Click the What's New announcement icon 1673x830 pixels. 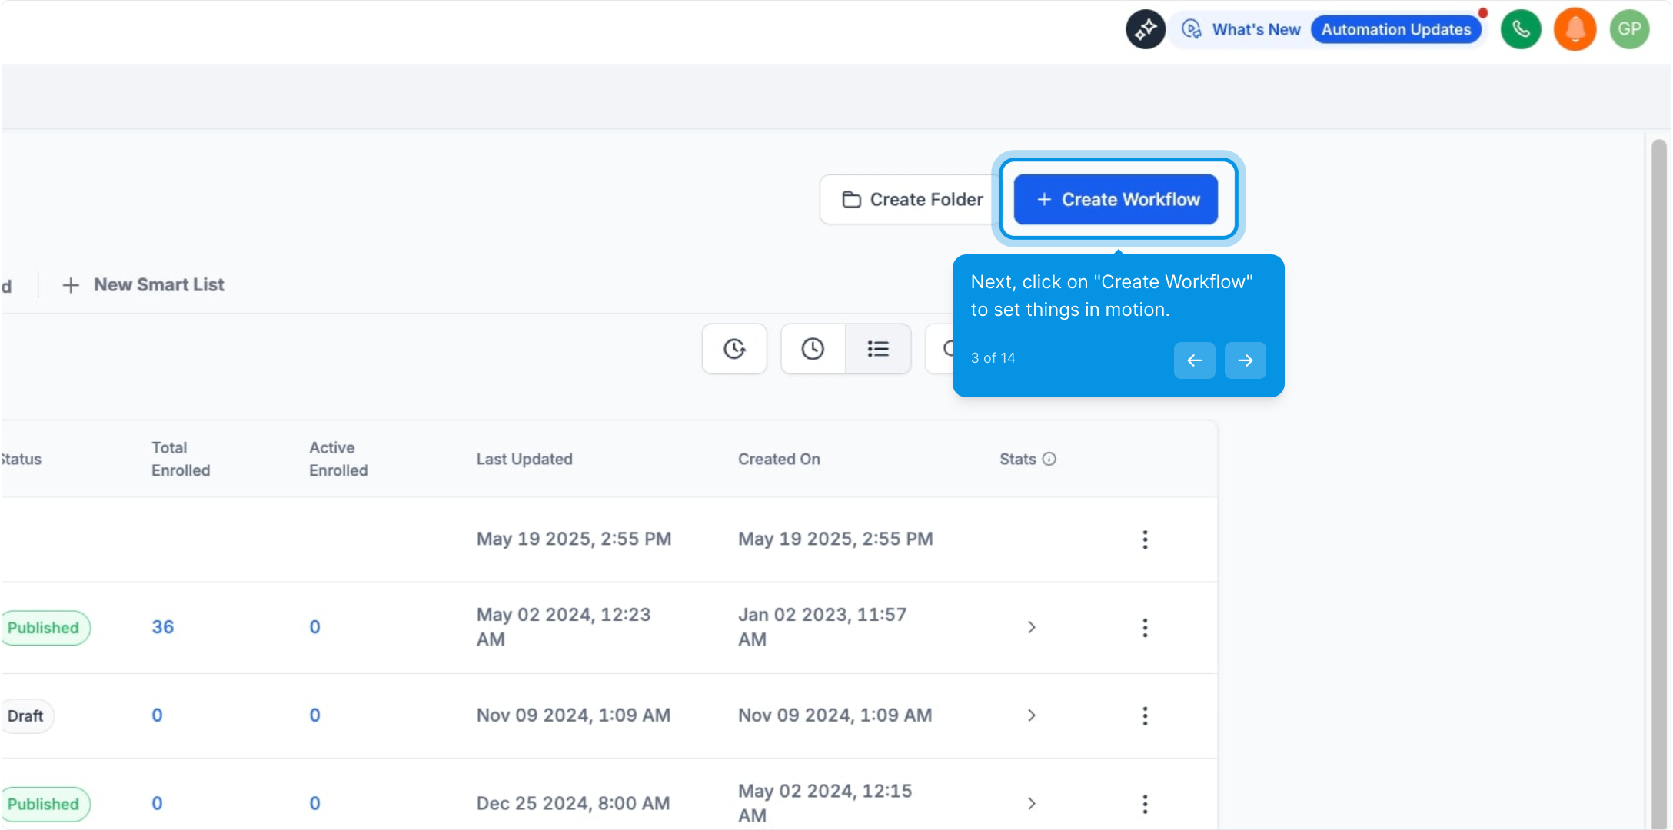(1192, 29)
